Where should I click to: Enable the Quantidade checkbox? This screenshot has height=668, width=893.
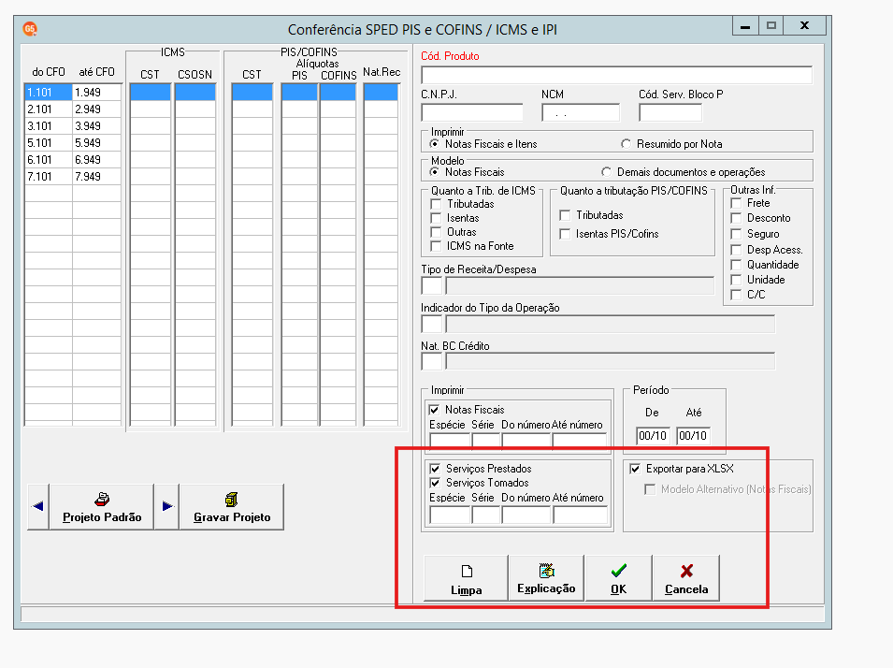[736, 265]
